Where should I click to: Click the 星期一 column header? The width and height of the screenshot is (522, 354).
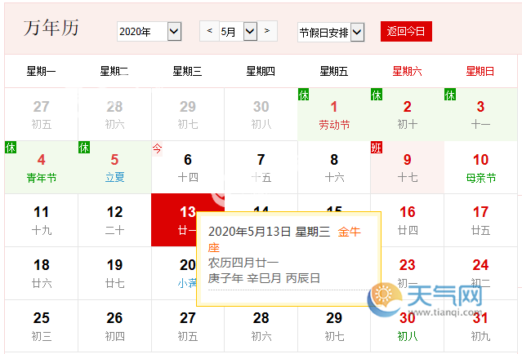[x=42, y=71]
